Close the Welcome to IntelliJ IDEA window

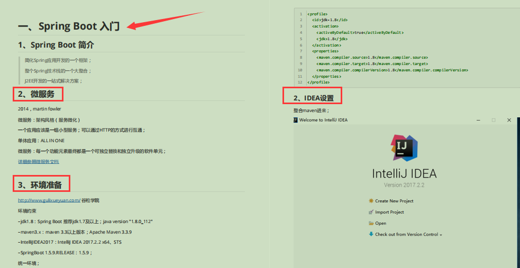pyautogui.click(x=509, y=120)
